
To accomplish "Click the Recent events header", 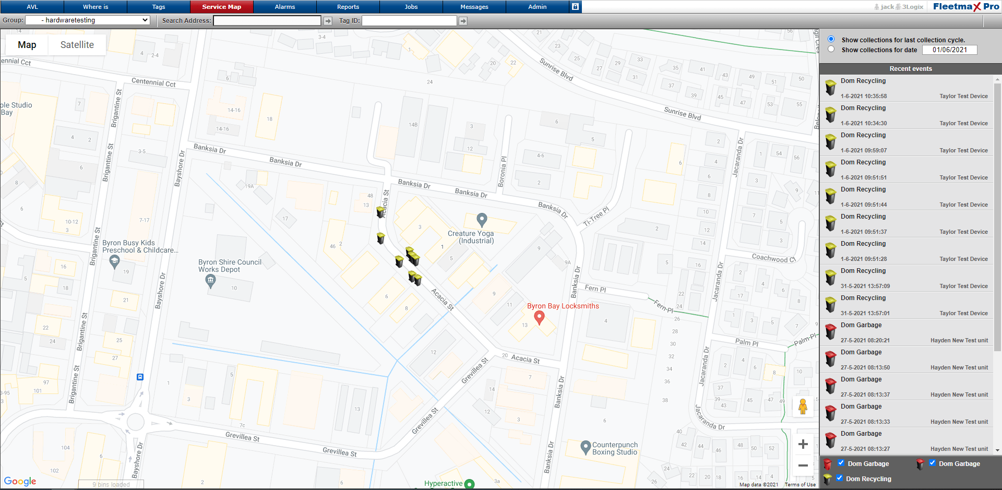I will click(911, 69).
